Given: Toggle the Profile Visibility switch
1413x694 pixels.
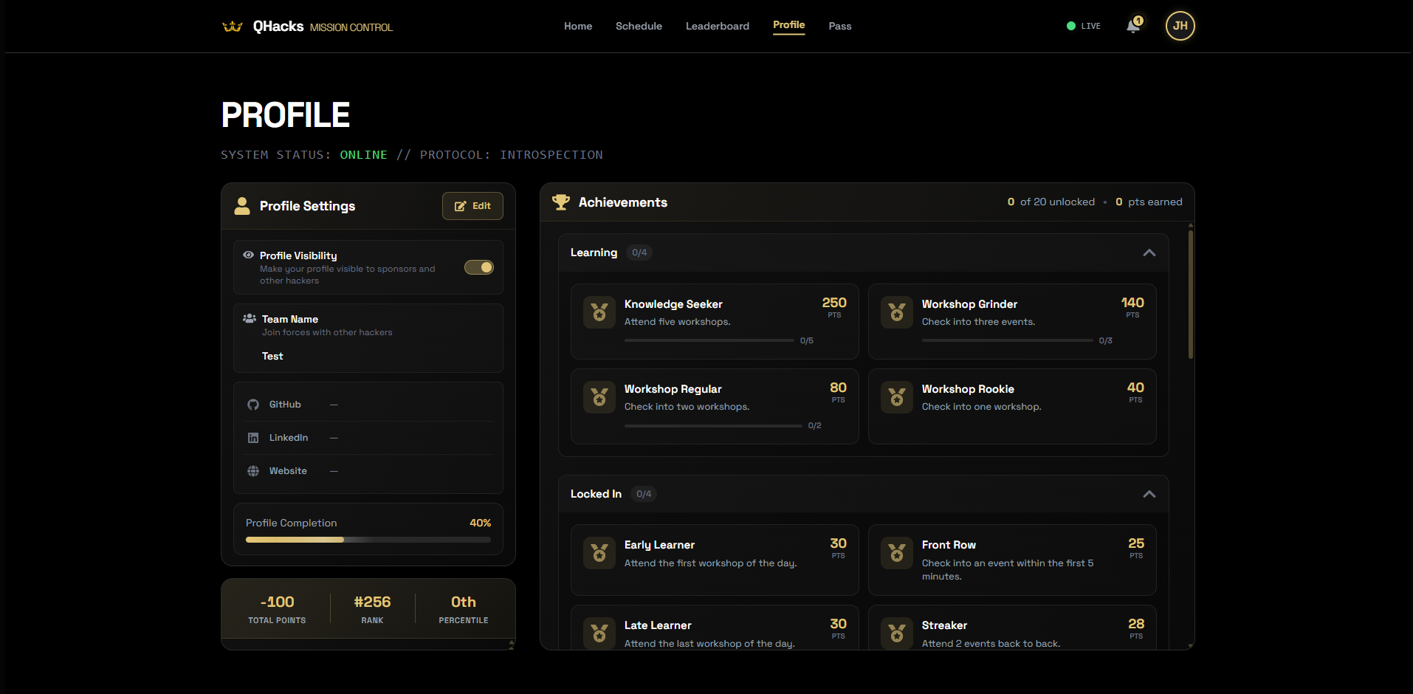Looking at the screenshot, I should [478, 267].
